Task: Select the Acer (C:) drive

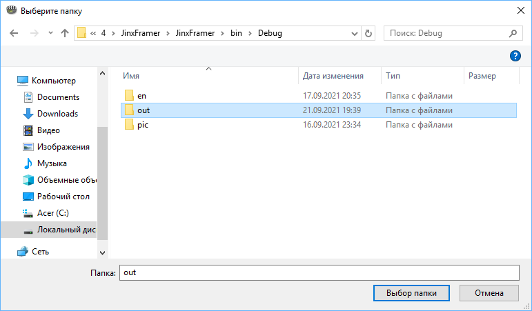Action: [x=53, y=213]
